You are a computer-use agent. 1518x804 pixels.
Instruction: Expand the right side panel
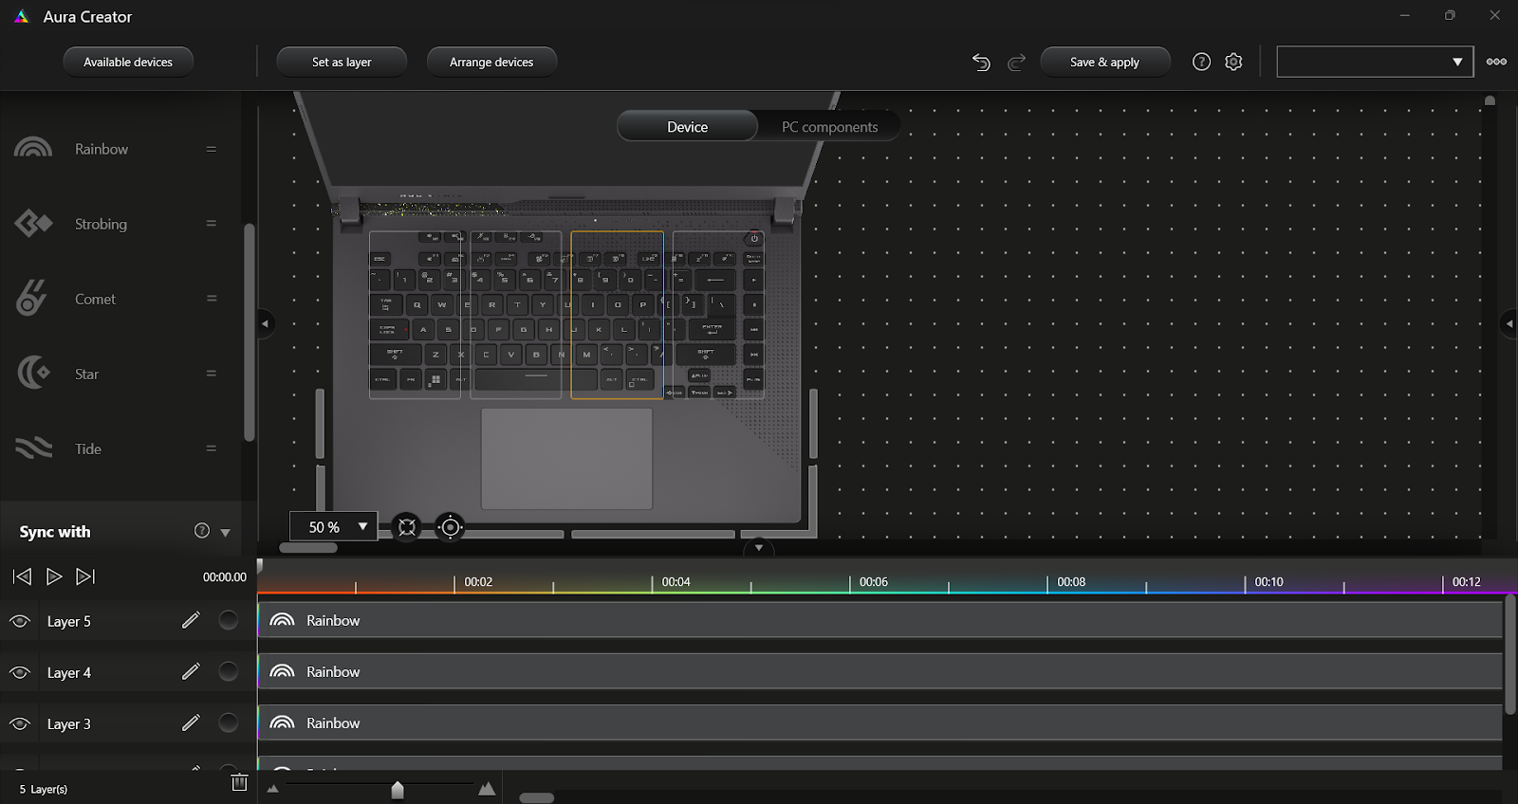pyautogui.click(x=1509, y=324)
